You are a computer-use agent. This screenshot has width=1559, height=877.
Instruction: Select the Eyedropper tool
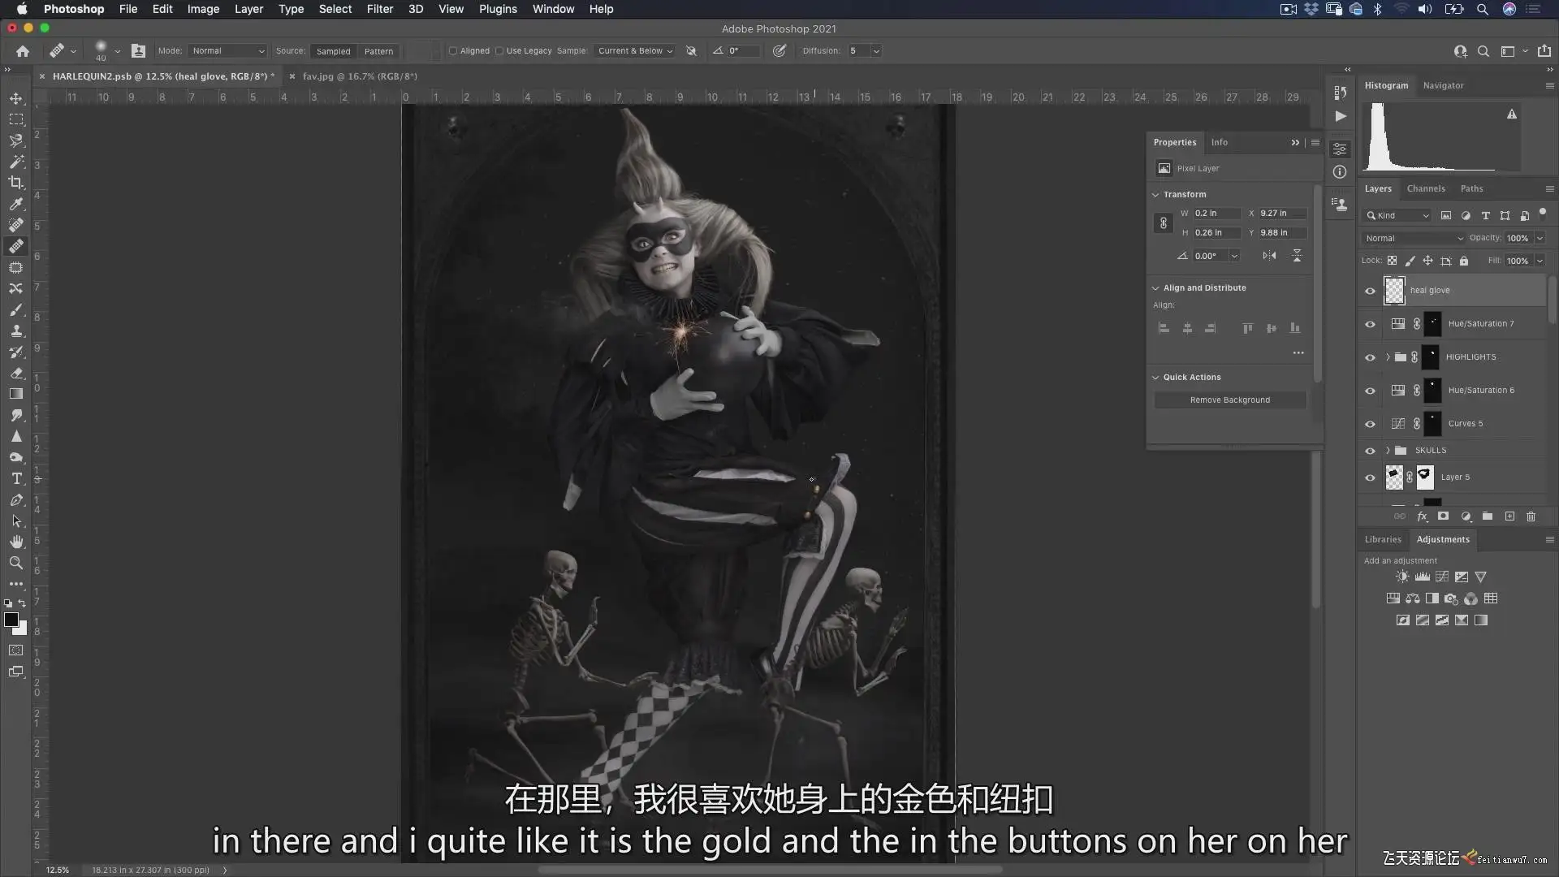point(16,204)
